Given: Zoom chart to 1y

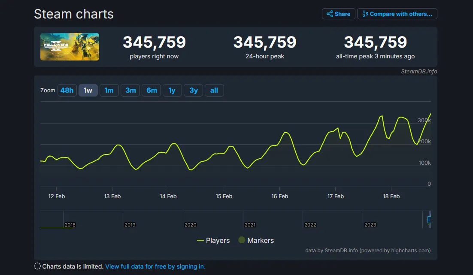Looking at the screenshot, I should tap(172, 90).
